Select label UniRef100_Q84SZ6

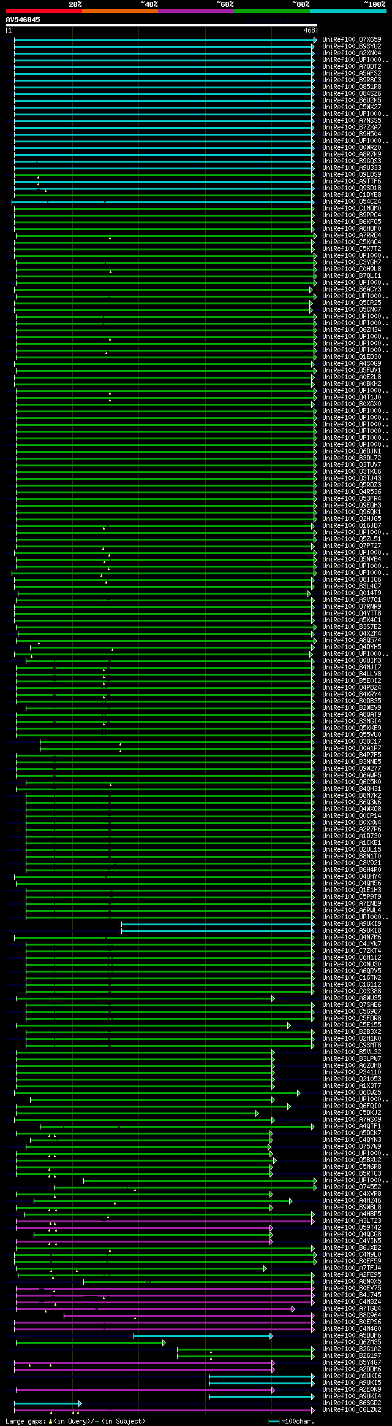tap(352, 94)
